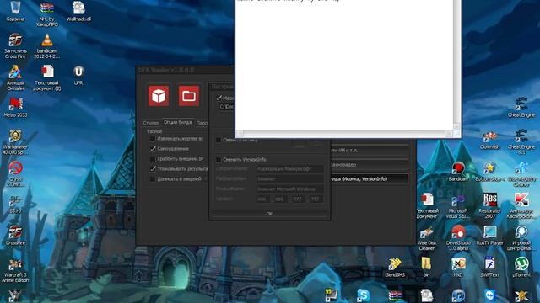Click the white window's horizontal scrollbar right arrow

[449, 134]
